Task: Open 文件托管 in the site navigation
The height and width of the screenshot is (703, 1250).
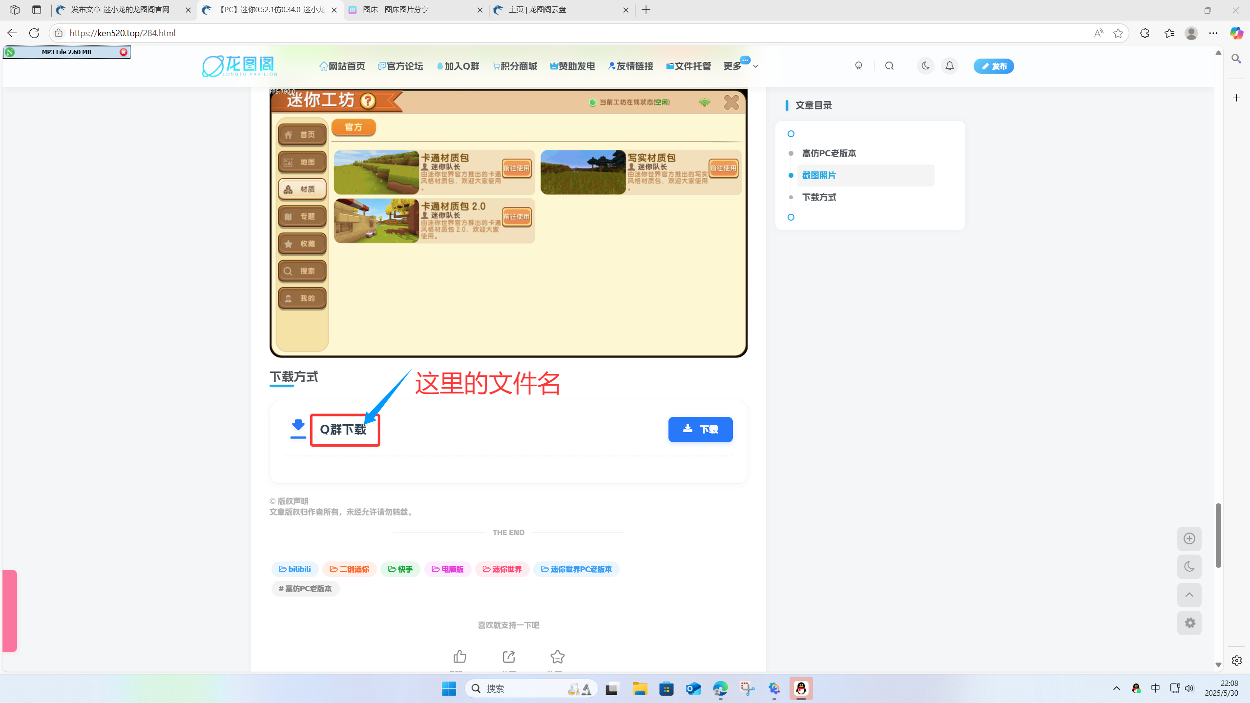Action: click(688, 66)
